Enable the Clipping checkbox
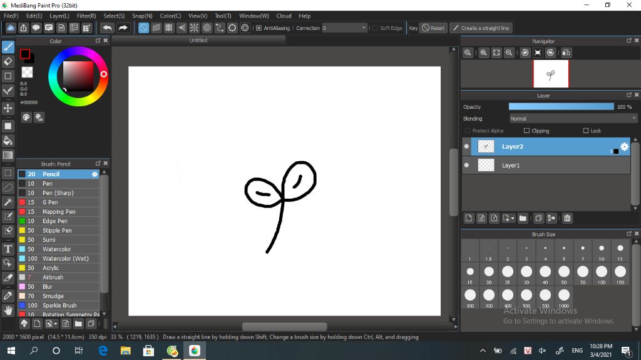641x360 pixels. [x=526, y=131]
